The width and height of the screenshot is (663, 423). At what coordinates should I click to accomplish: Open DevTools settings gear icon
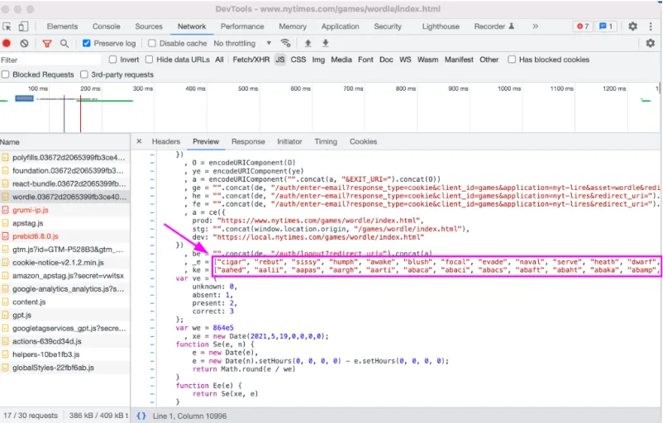(632, 26)
